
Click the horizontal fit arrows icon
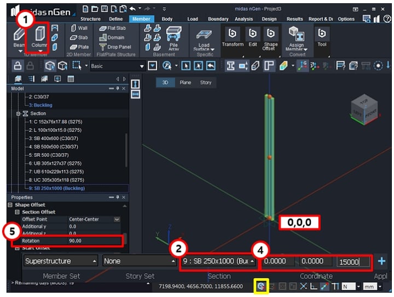tap(136, 94)
